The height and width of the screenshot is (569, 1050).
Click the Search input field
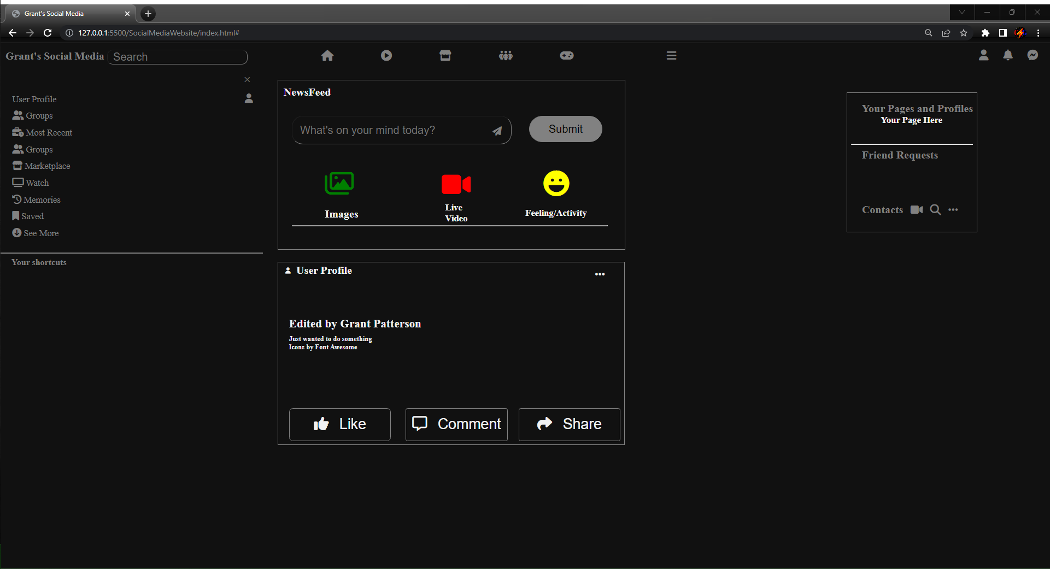(x=178, y=57)
